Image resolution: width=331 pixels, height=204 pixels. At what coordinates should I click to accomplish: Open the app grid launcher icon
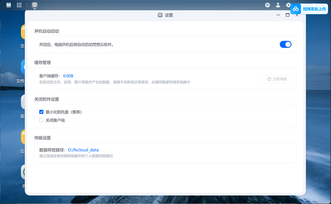pos(19,5)
